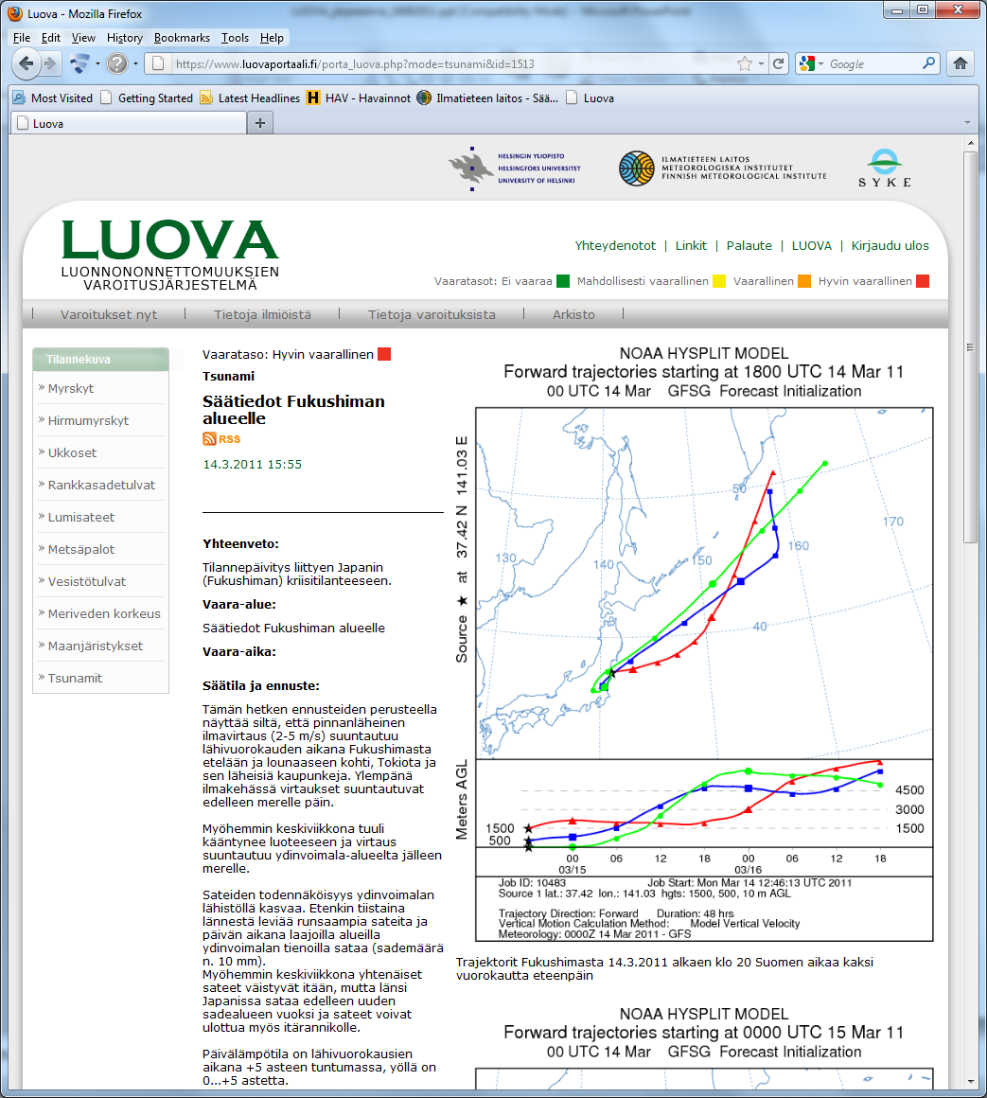The image size is (987, 1098).
Task: Open the View menu
Action: click(x=83, y=38)
